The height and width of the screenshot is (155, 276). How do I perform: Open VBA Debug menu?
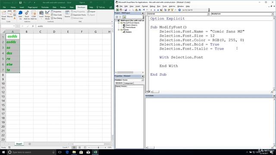coord(152,6)
